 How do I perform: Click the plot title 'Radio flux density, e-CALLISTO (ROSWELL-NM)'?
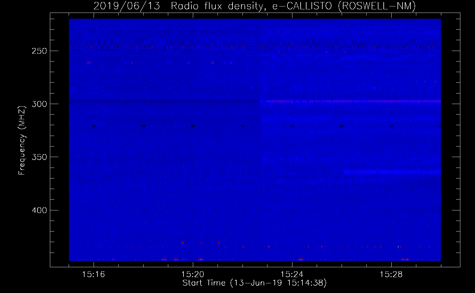click(293, 6)
